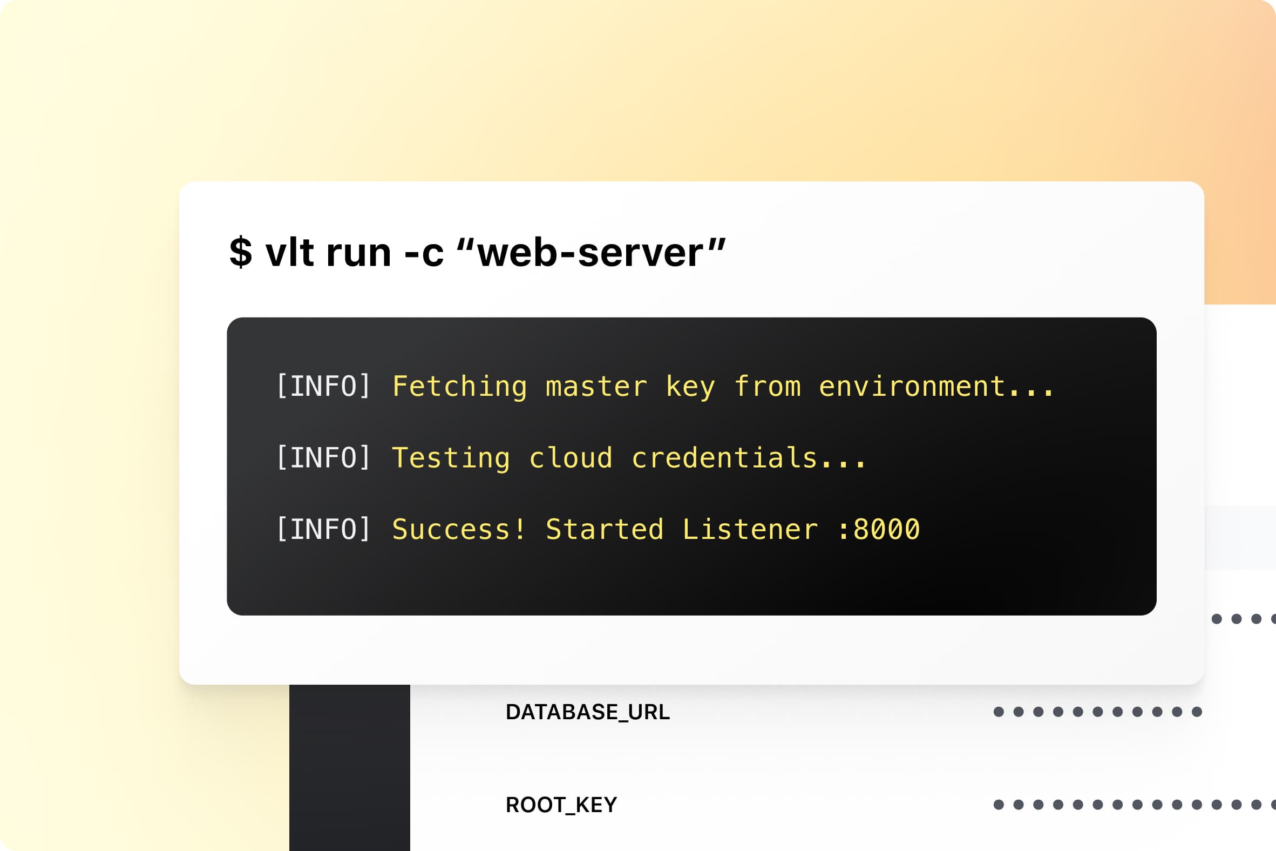This screenshot has height=851, width=1276.
Task: Click the :8000 port number in the terminal
Action: pyautogui.click(x=879, y=530)
